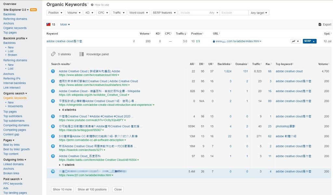Image resolution: width=333 pixels, height=195 pixels.
Task: Sort table by Traffic column header
Action: 181,33
